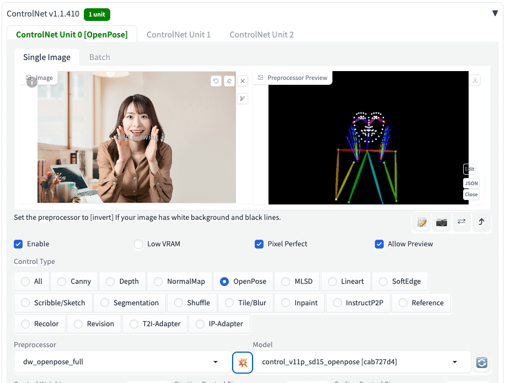
Task: Download the preprocessor preview image
Action: [x=475, y=80]
